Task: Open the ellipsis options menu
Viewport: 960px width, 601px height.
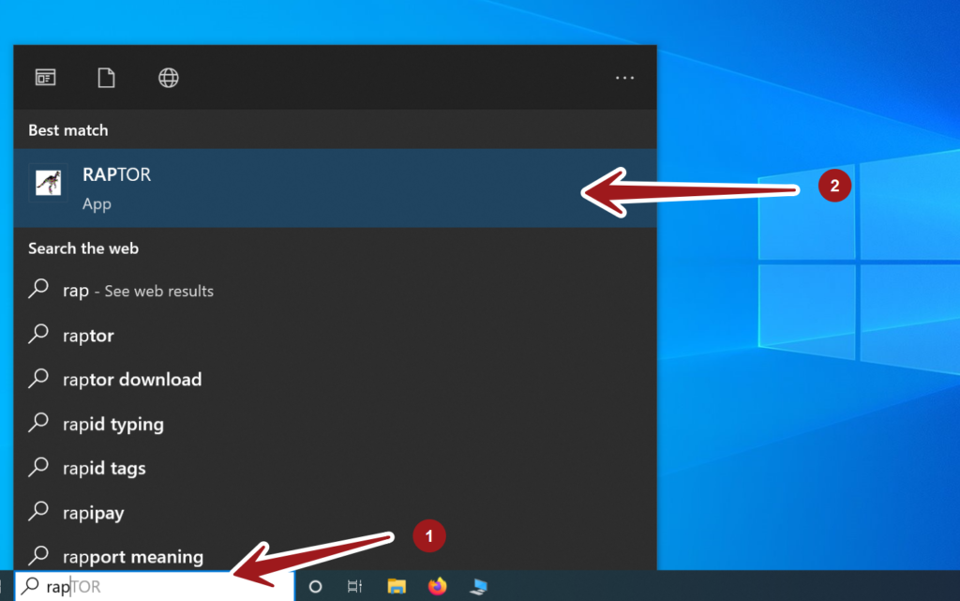Action: click(624, 78)
